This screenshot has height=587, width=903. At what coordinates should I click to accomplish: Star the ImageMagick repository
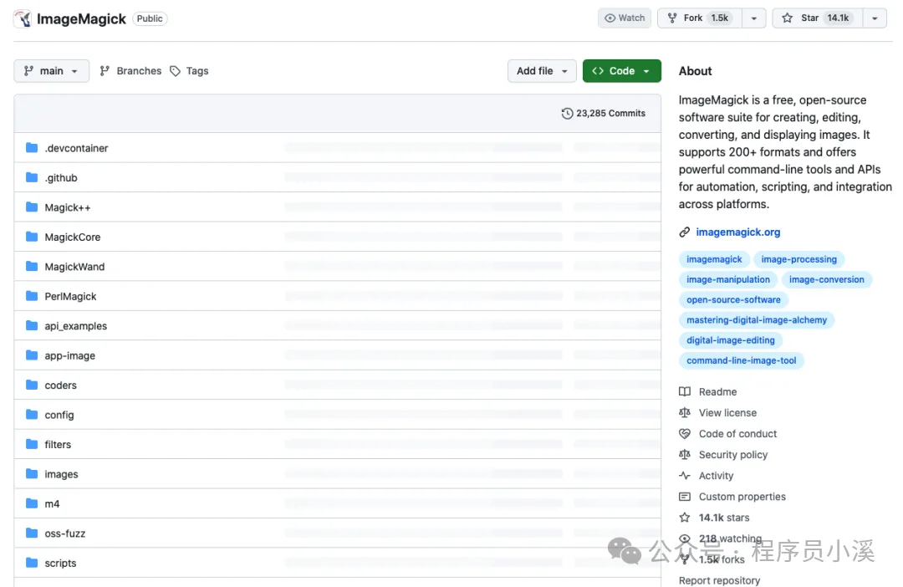[x=817, y=18]
